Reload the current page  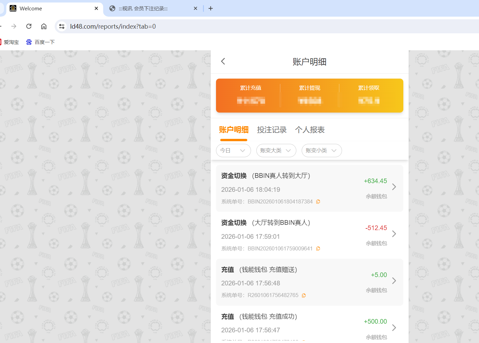click(x=29, y=26)
